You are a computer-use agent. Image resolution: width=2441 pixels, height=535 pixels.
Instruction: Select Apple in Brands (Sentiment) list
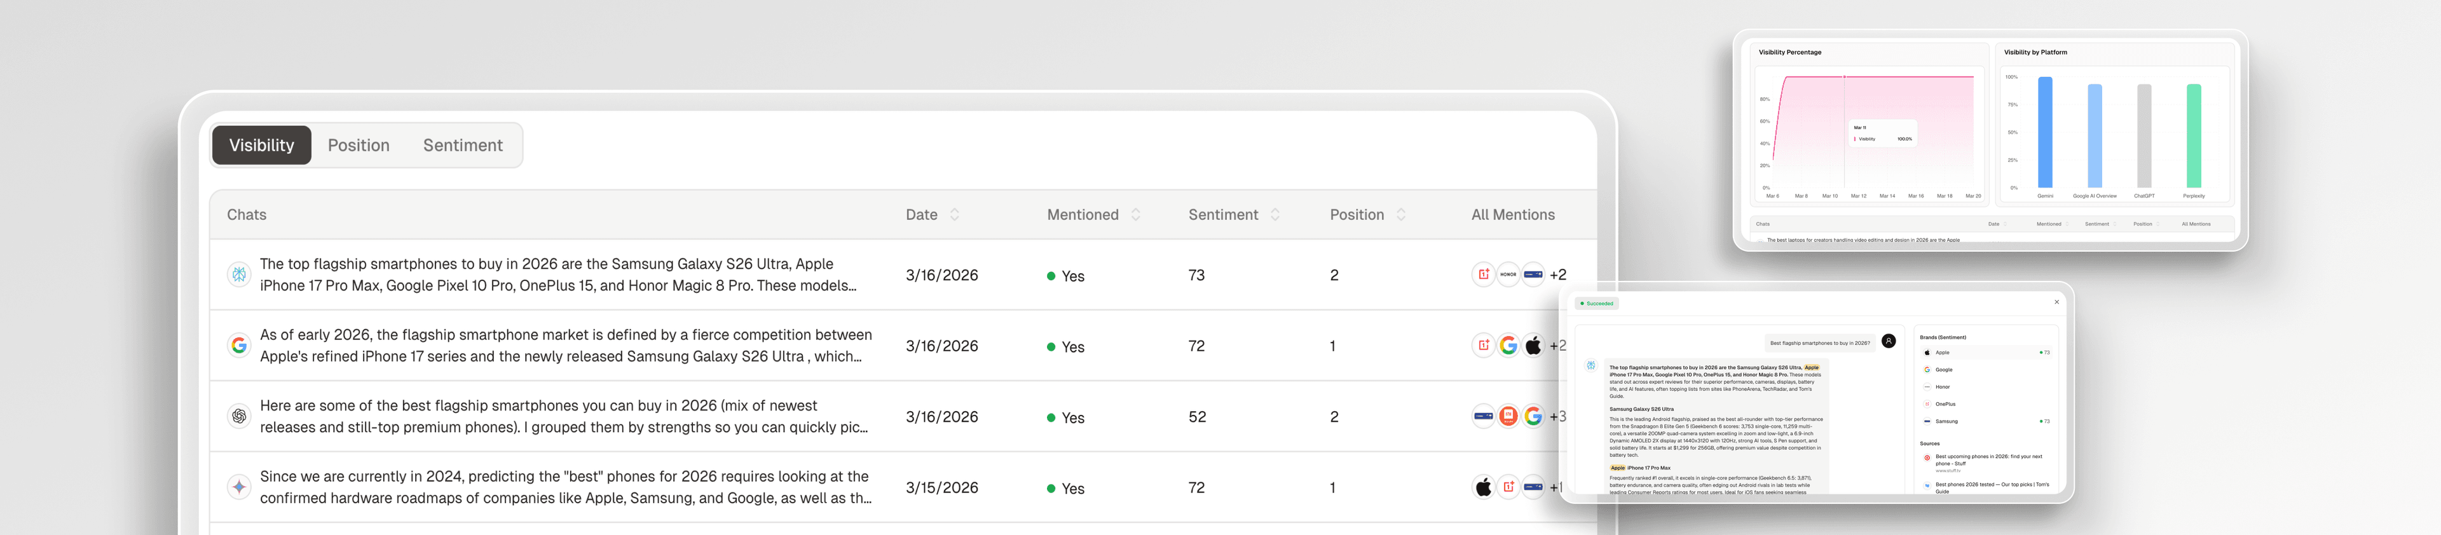coord(1941,352)
